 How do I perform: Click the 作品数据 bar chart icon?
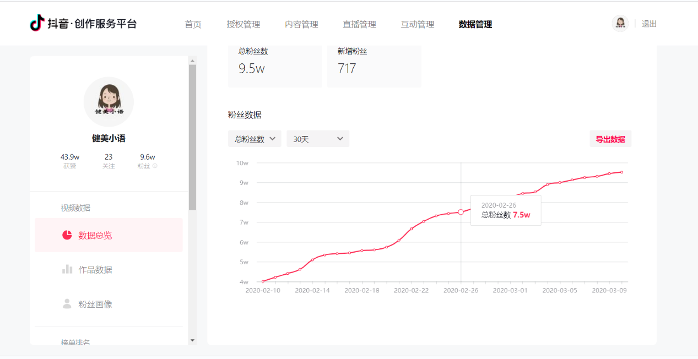click(x=67, y=269)
